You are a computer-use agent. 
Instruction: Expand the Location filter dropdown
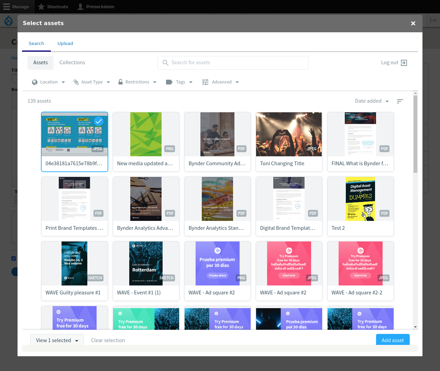click(x=48, y=82)
